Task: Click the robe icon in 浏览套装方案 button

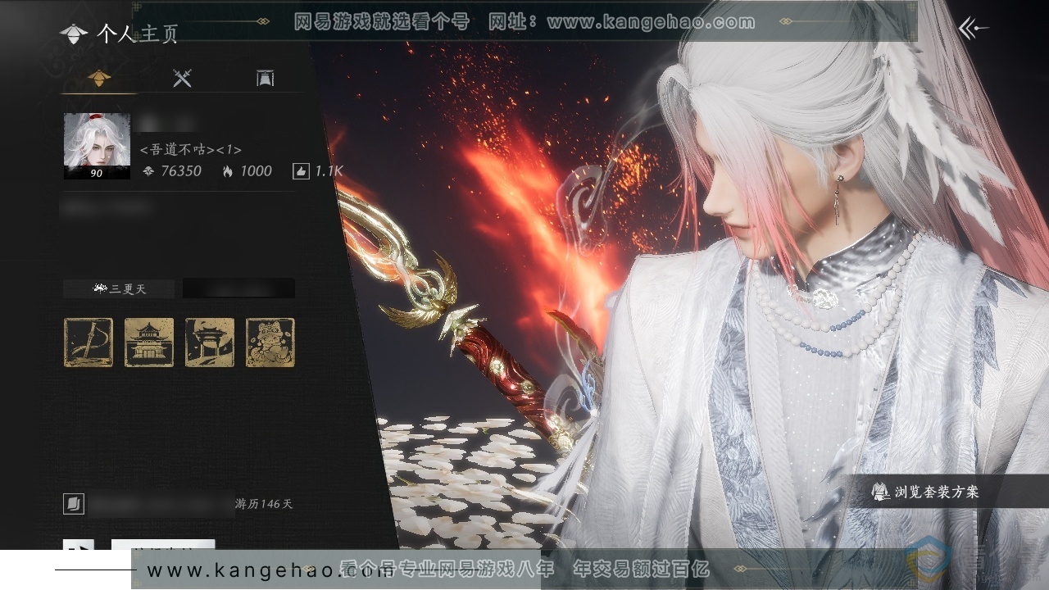Action: tap(881, 492)
